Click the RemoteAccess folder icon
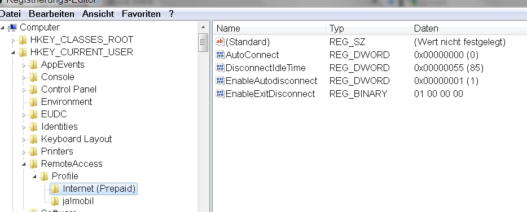Viewport: 527px width, 212px height. 34,164
